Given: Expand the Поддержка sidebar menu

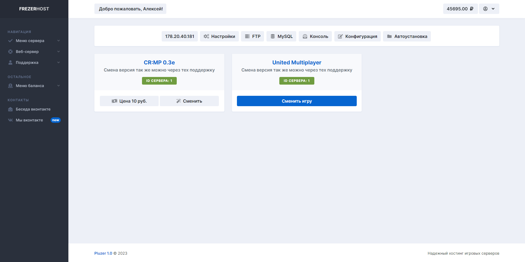Looking at the screenshot, I should pos(34,62).
